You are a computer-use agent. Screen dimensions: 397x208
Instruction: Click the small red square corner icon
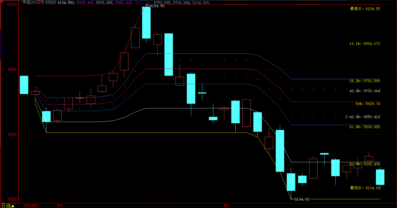(2, 1)
